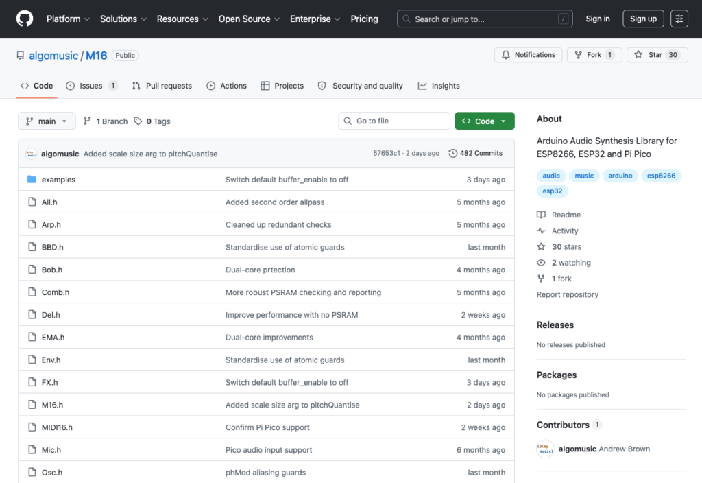The height and width of the screenshot is (483, 702).
Task: Open the main branch selector dropdown
Action: (47, 121)
